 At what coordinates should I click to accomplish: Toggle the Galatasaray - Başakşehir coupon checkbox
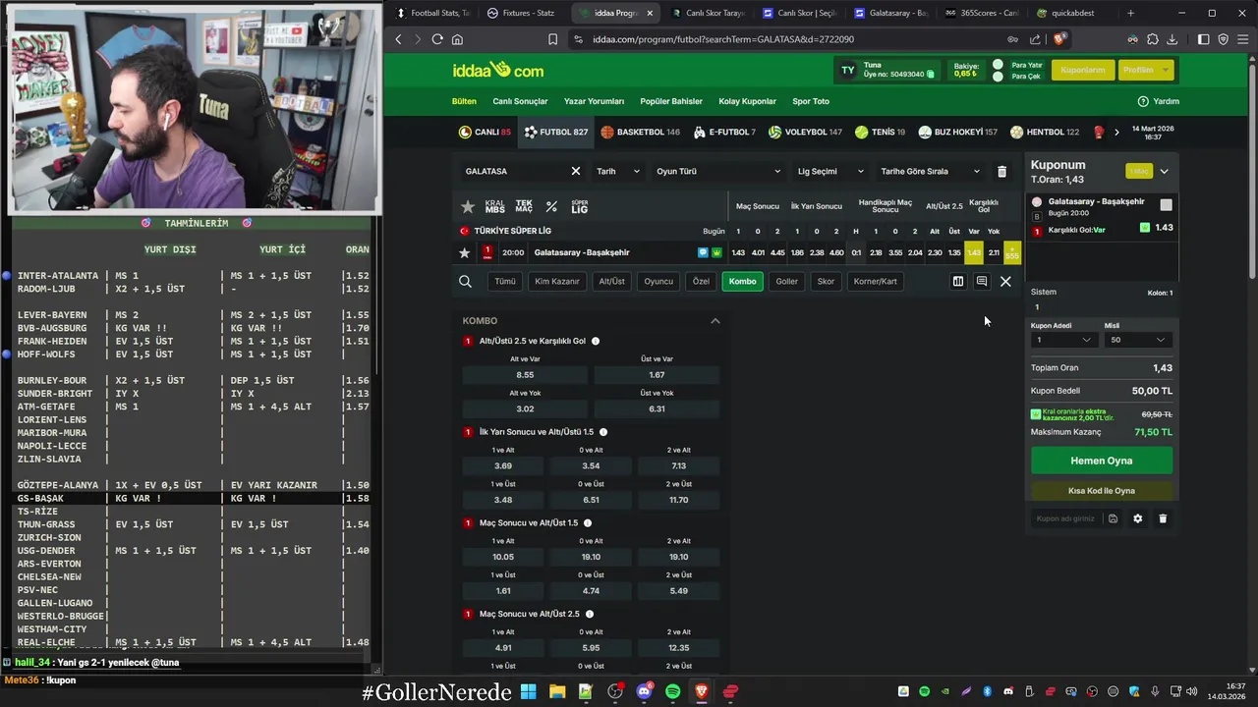tap(1166, 205)
